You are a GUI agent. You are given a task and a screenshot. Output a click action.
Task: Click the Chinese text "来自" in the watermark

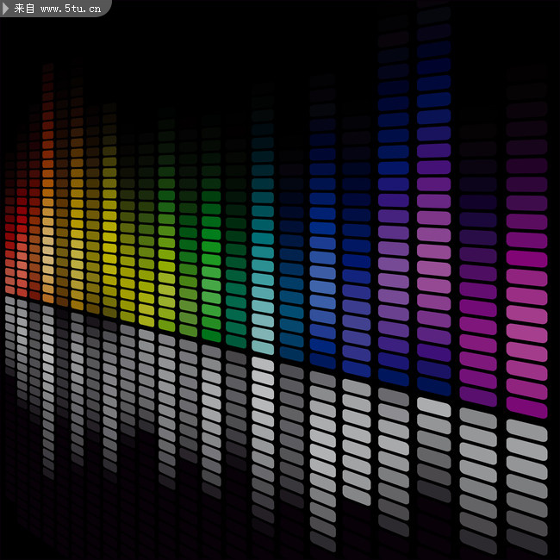click(x=25, y=9)
